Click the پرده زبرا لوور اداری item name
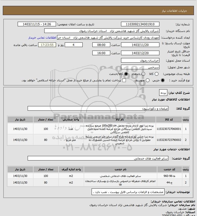This screenshot has height=216, width=197. (x=120, y=129)
